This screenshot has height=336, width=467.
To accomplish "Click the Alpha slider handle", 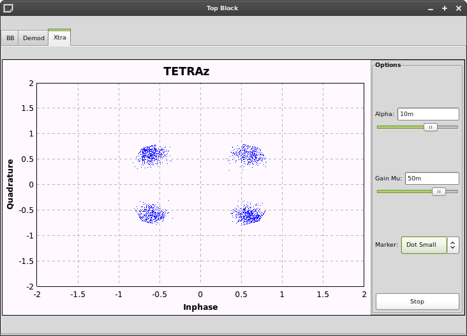I will click(x=431, y=127).
